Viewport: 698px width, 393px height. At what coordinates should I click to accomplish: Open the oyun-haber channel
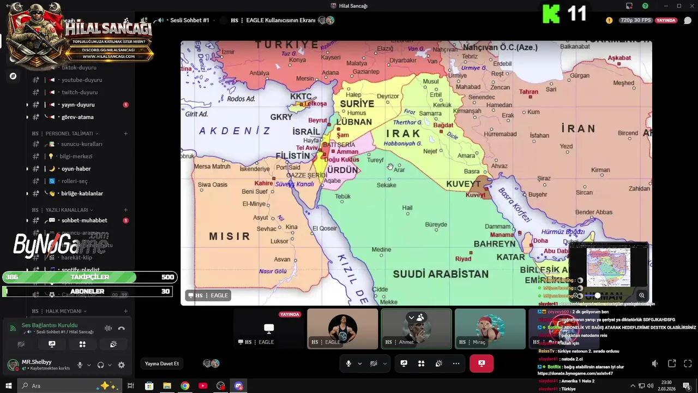tap(76, 169)
